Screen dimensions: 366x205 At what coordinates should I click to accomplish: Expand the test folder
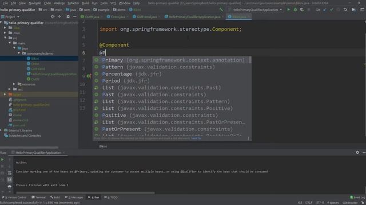pyautogui.click(x=10, y=89)
